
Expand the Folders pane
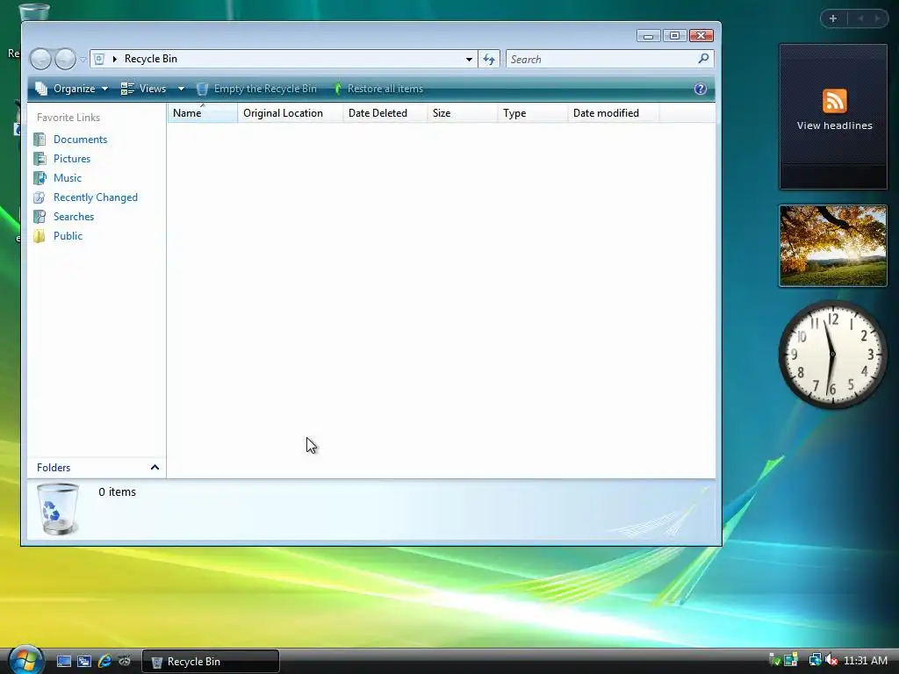pos(97,468)
